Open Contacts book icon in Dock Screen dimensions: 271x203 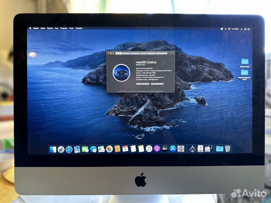[x=117, y=149]
